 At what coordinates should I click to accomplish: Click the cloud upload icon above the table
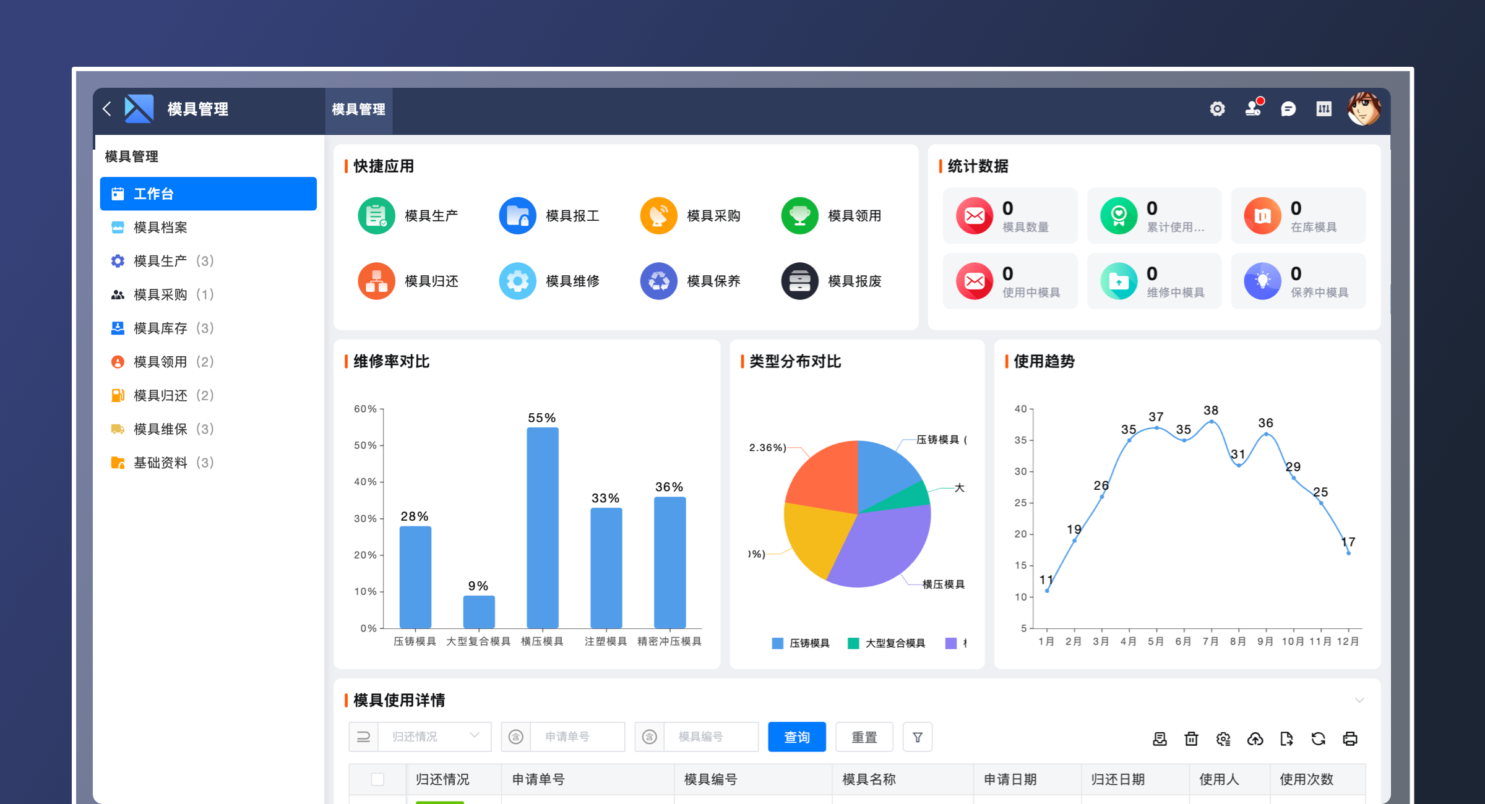pyautogui.click(x=1255, y=738)
